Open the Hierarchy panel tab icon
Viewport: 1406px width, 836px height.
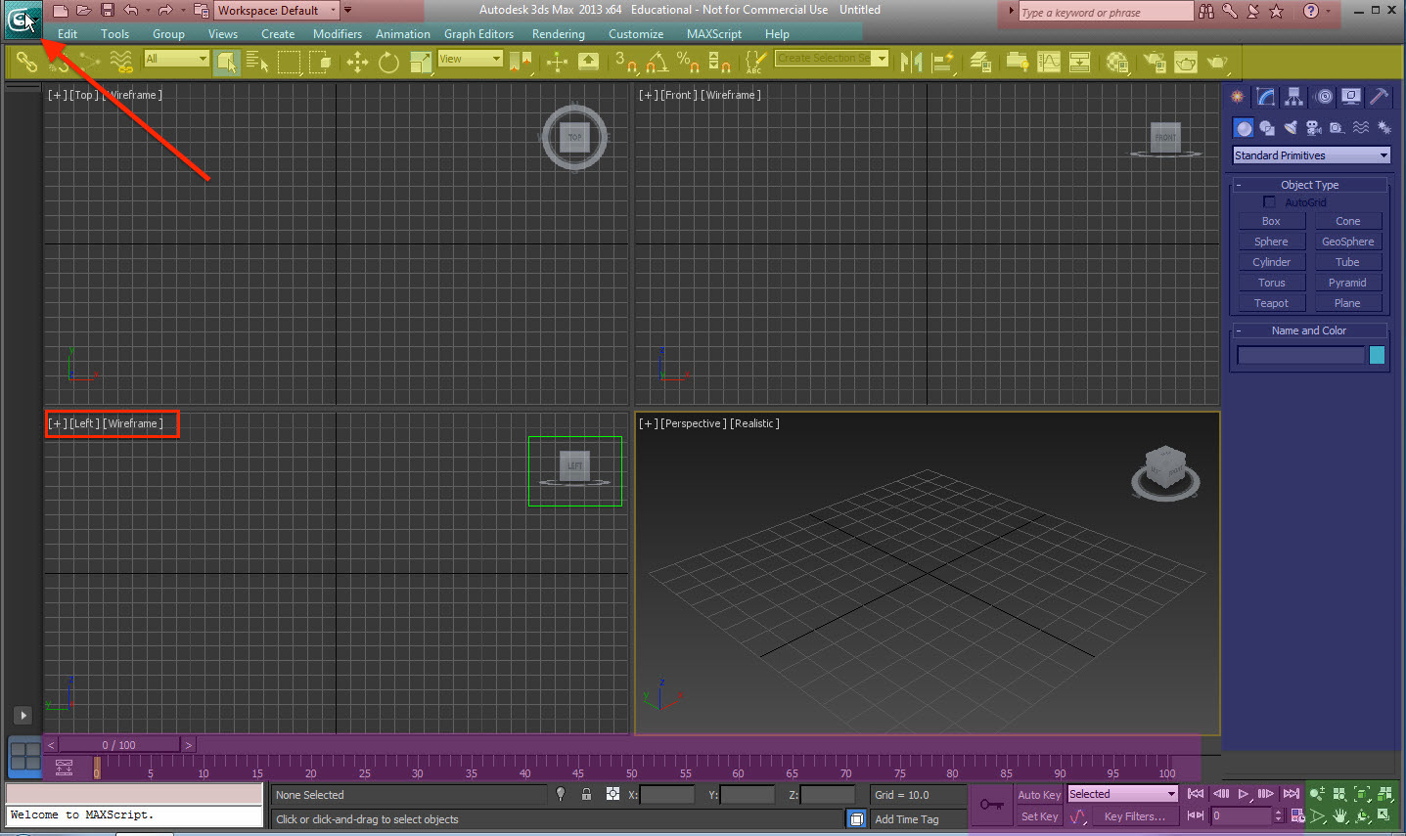1294,97
